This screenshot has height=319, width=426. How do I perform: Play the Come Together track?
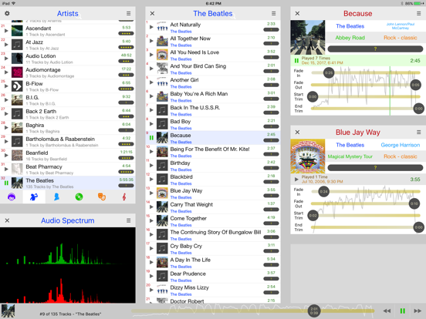click(x=151, y=221)
